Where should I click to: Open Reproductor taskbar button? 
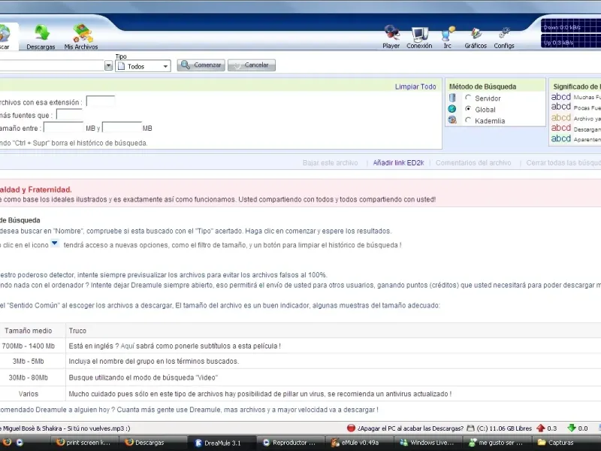coord(291,443)
